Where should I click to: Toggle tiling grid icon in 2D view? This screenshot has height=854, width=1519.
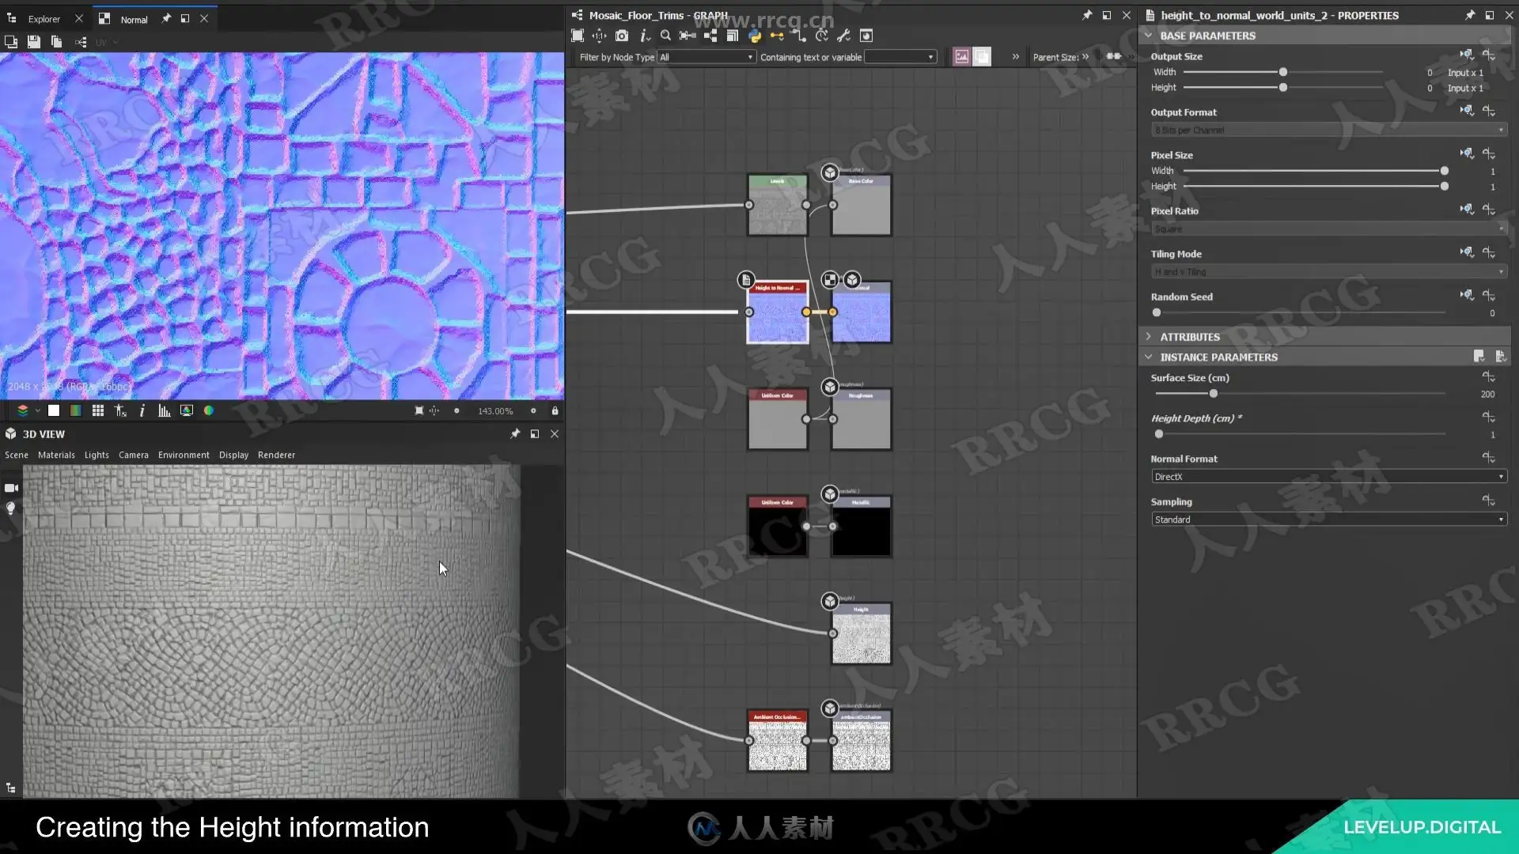[98, 410]
